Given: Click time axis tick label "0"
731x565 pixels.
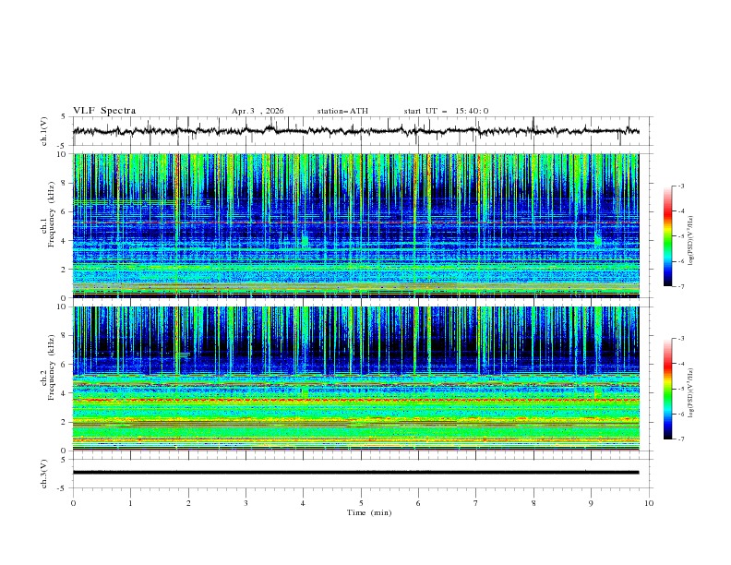Looking at the screenshot, I should click(x=73, y=503).
